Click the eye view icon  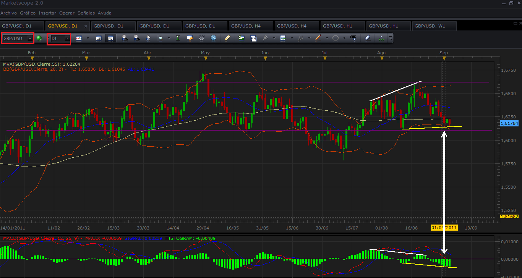coord(201,38)
